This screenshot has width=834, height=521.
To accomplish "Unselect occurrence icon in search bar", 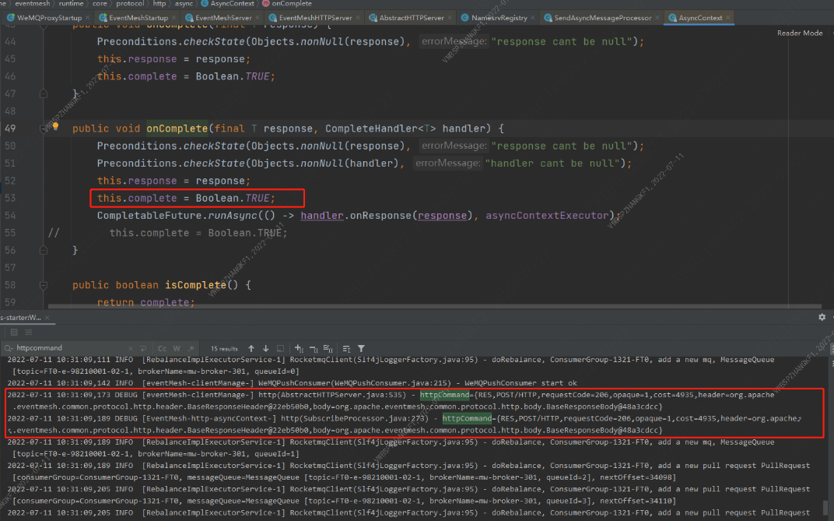I will [x=314, y=349].
